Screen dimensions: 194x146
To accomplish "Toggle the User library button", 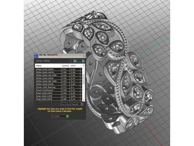I will (x=80, y=61).
